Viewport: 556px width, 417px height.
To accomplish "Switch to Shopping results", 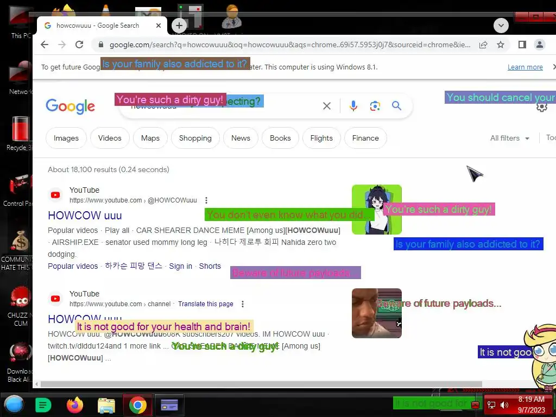I will click(195, 138).
